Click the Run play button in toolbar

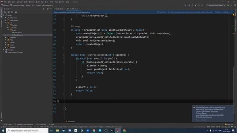pos(196,5)
